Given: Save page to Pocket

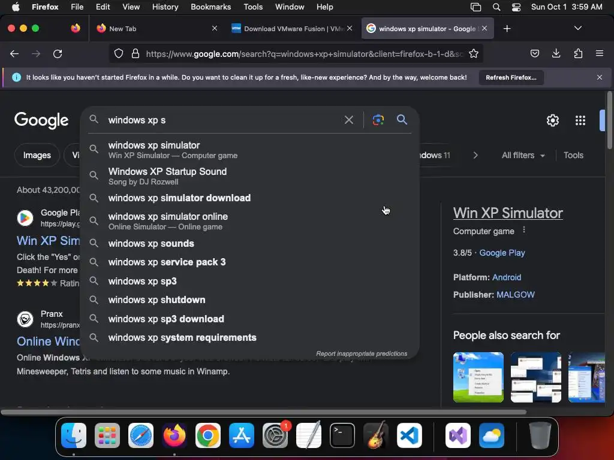Looking at the screenshot, I should (x=534, y=53).
